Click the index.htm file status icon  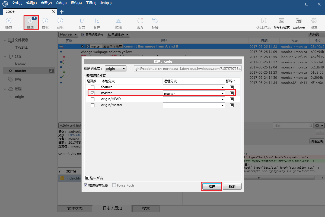pos(62,178)
